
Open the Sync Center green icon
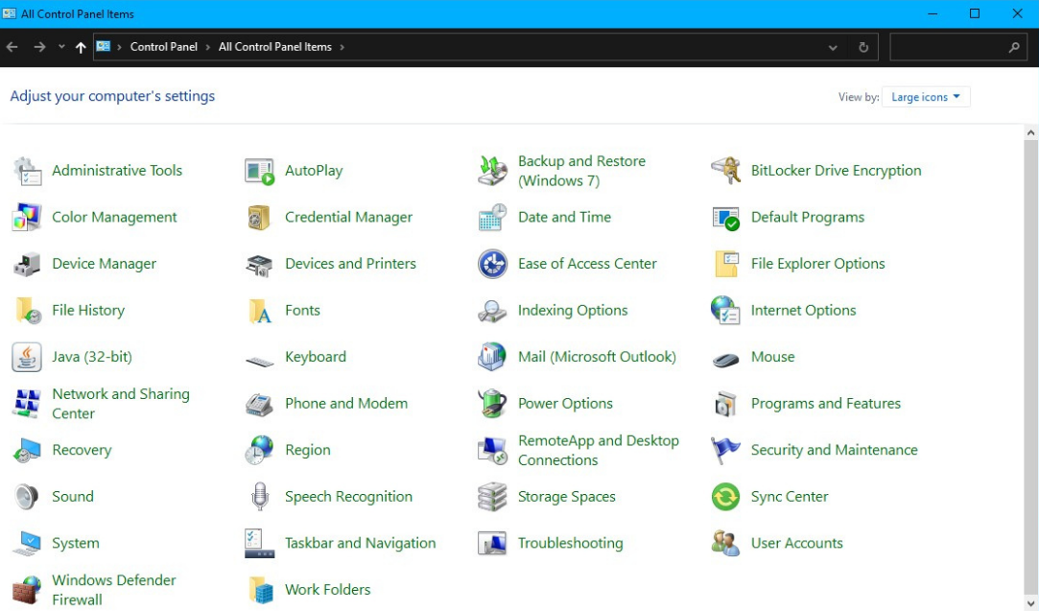click(x=725, y=496)
